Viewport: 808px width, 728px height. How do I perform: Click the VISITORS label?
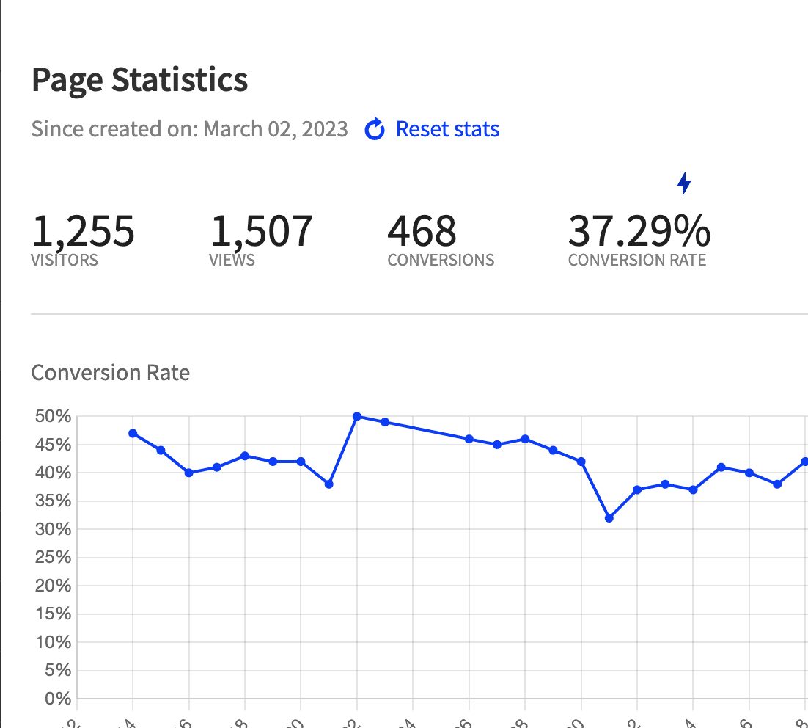(65, 260)
